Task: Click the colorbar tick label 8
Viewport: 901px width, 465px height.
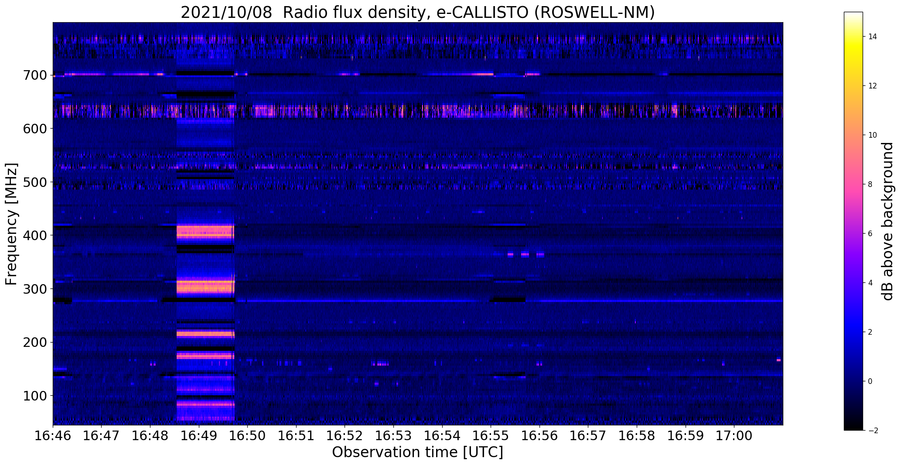Action: click(x=870, y=184)
